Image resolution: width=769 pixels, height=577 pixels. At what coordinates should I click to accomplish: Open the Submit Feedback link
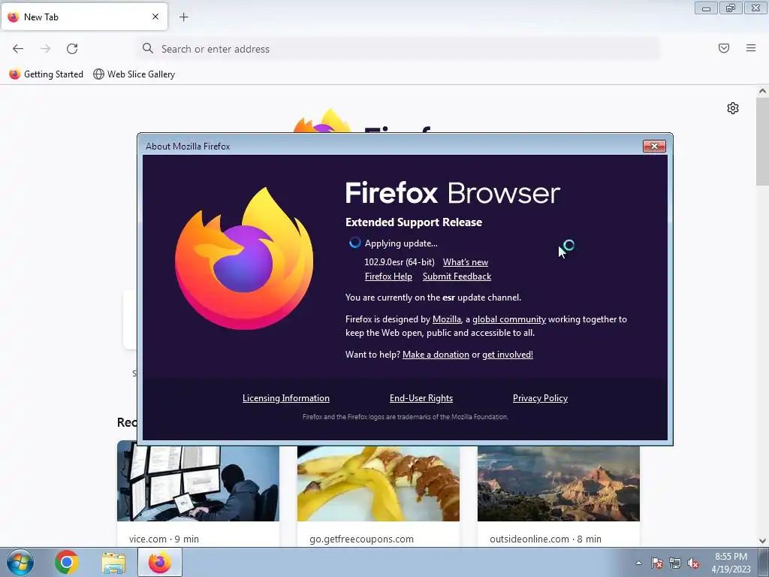point(457,276)
